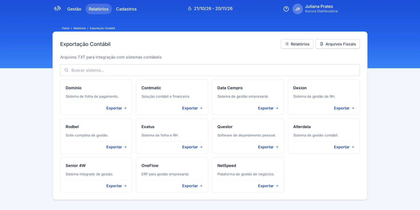Screen dimensions: 420x210
Task: Export for the Questor system
Action: tap(268, 147)
